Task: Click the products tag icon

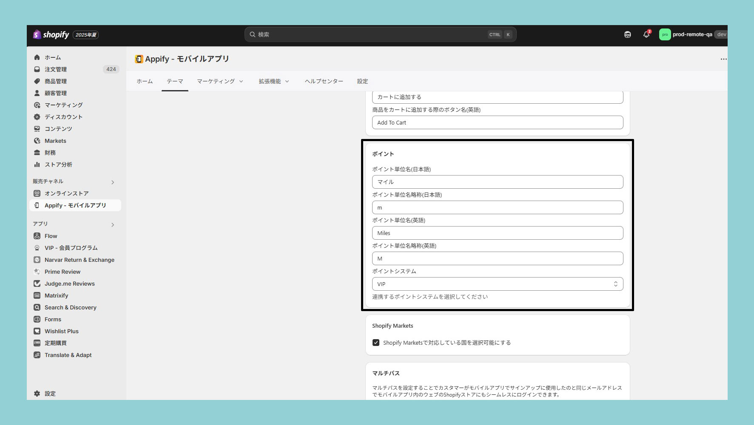Action: [37, 81]
